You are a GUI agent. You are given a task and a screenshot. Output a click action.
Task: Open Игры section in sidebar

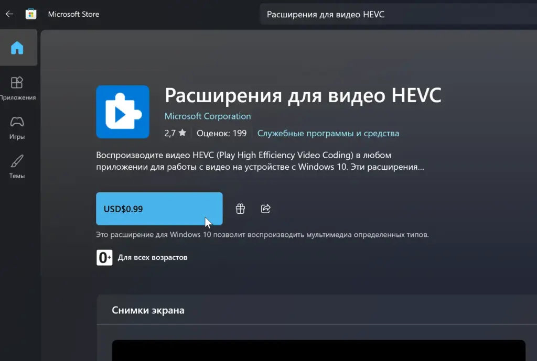(17, 128)
